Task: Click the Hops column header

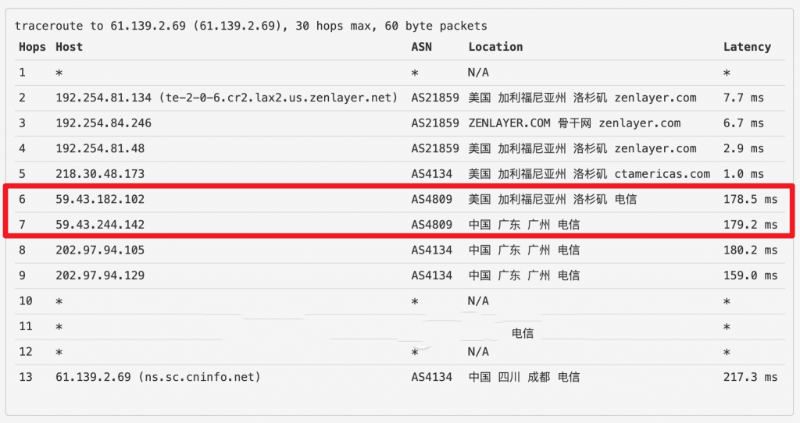Action: [33, 47]
